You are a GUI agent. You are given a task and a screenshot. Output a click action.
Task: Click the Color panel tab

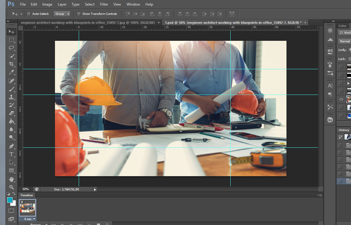coord(342,26)
